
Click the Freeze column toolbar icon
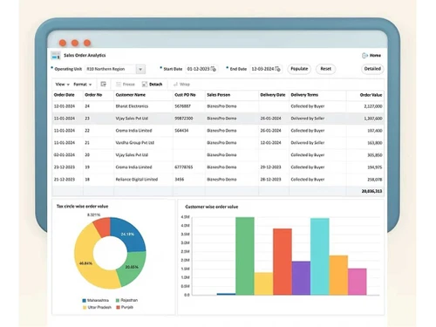pos(119,85)
